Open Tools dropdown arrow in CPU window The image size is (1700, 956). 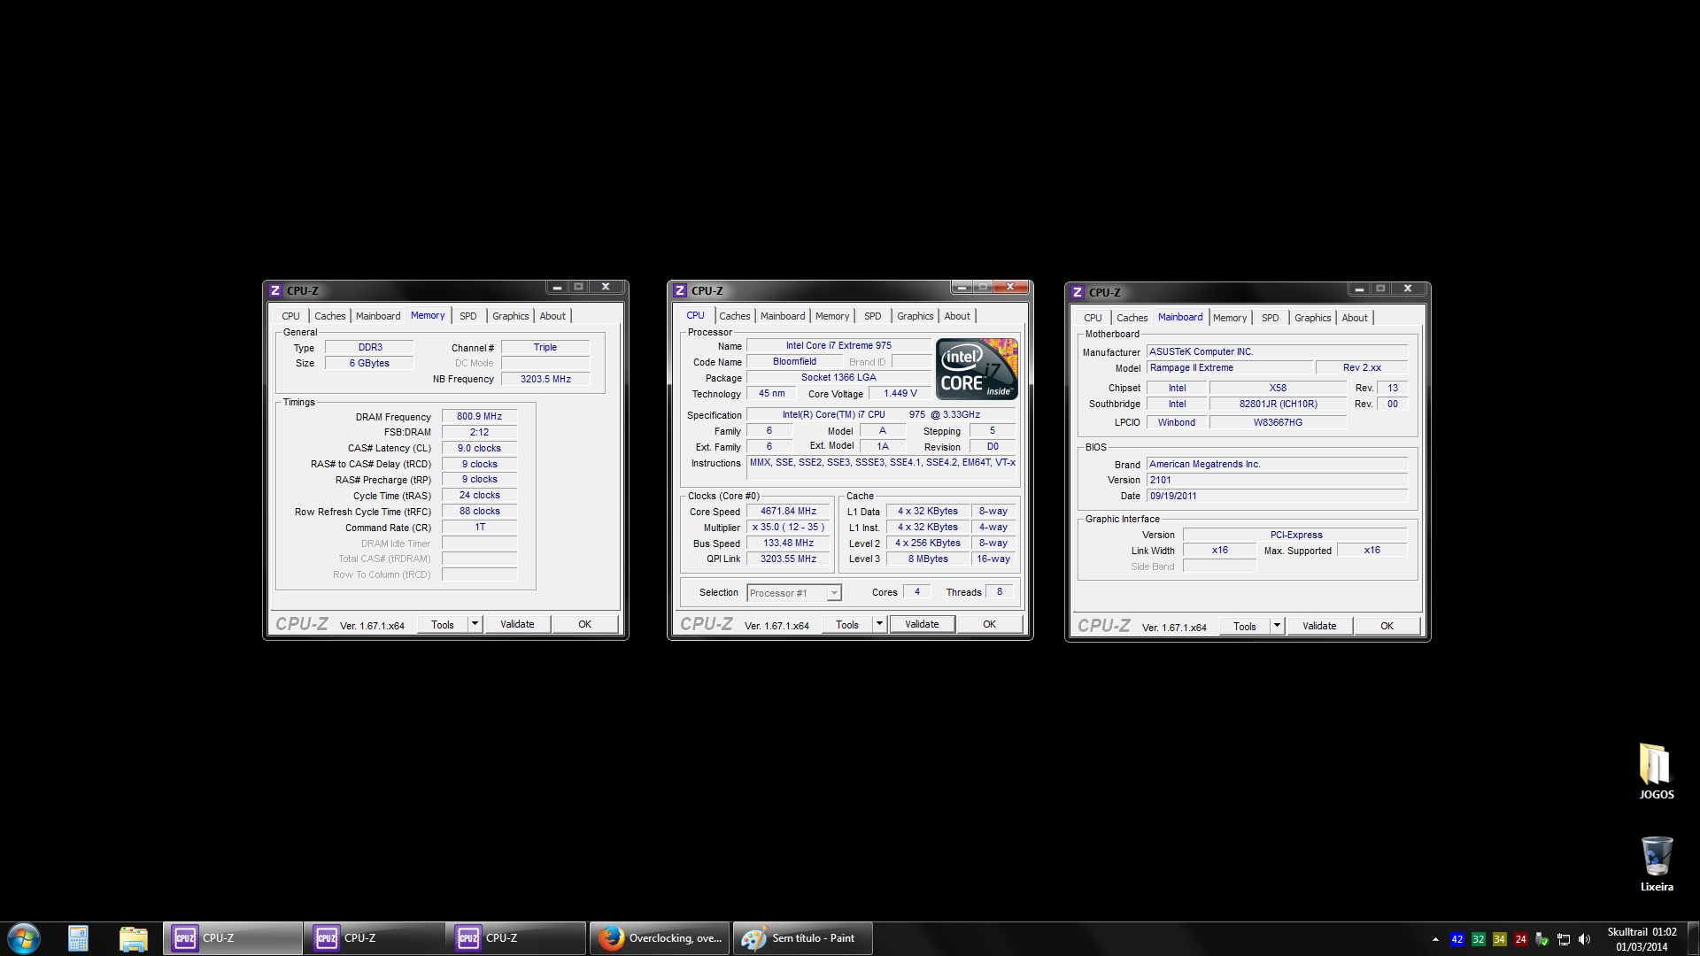879,624
